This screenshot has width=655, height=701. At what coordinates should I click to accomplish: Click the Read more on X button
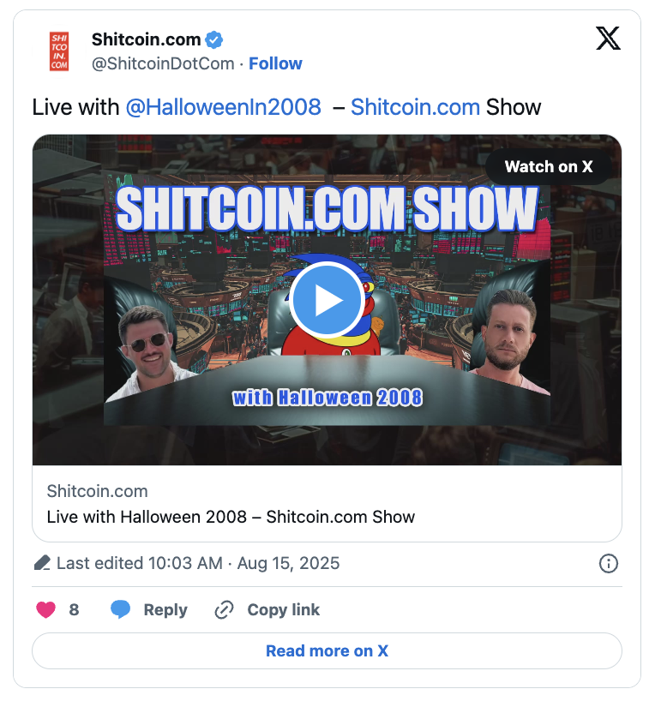[x=327, y=651]
